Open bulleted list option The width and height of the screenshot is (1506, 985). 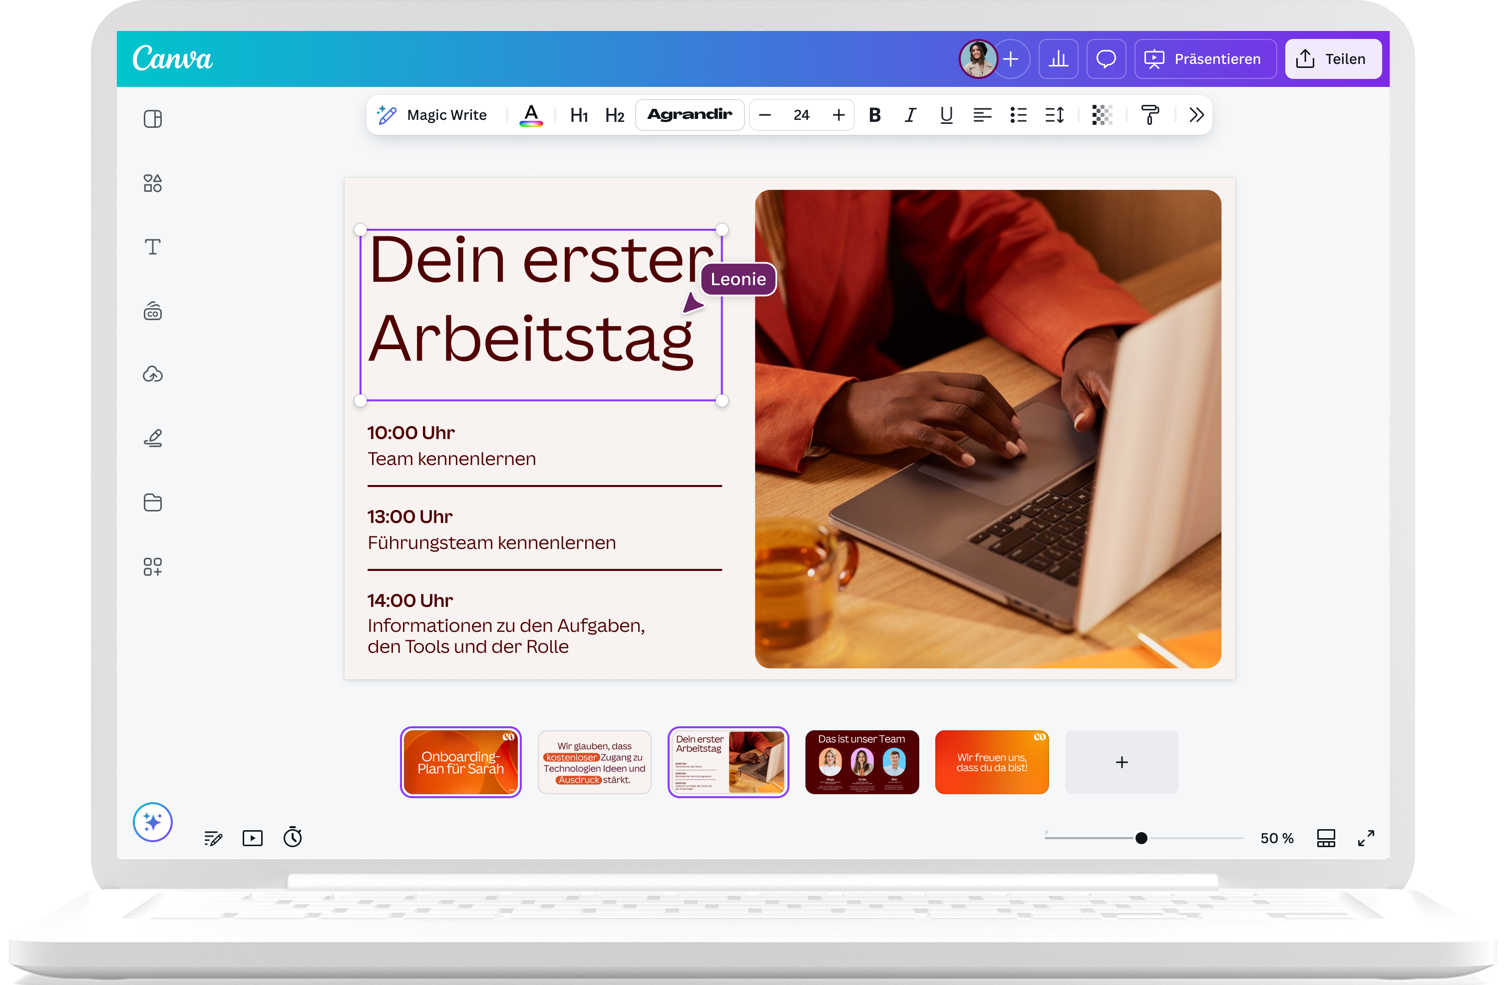(x=1018, y=114)
